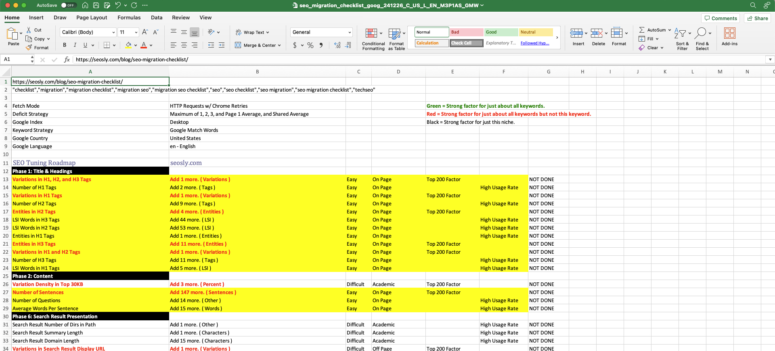This screenshot has height=351, width=775.
Task: Increase font size
Action: click(145, 32)
